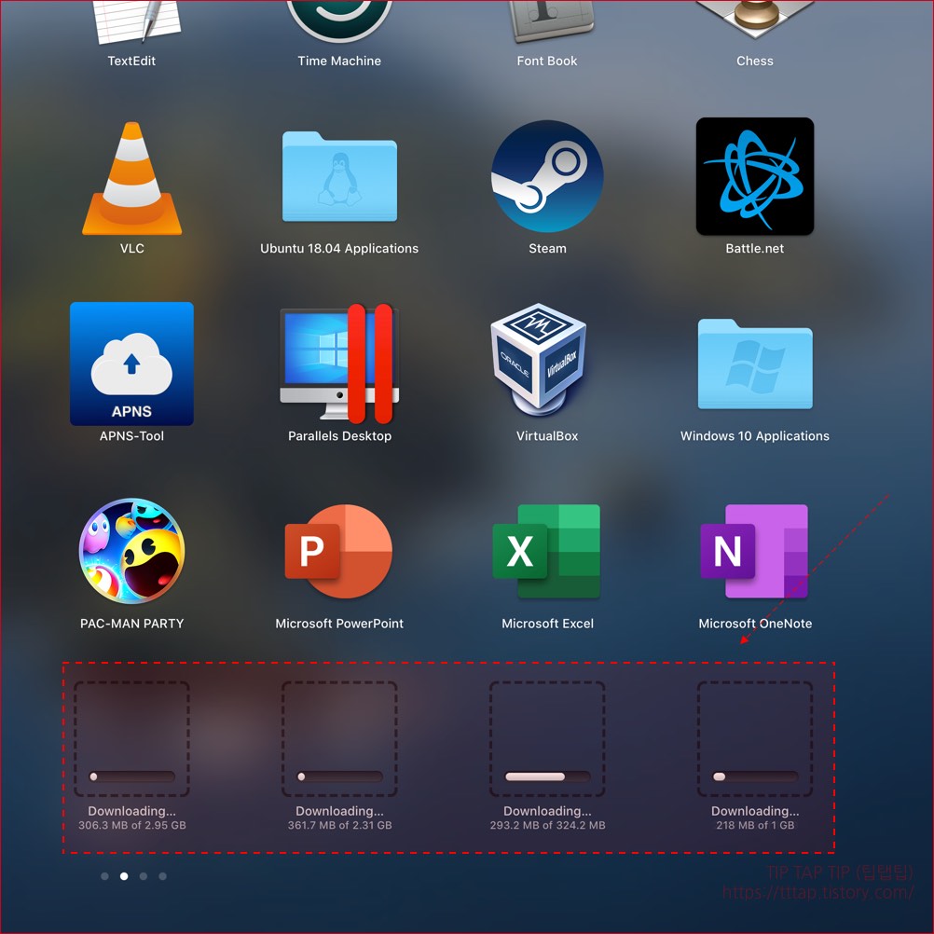The width and height of the screenshot is (934, 934).
Task: Open VLC media player
Action: [x=132, y=179]
